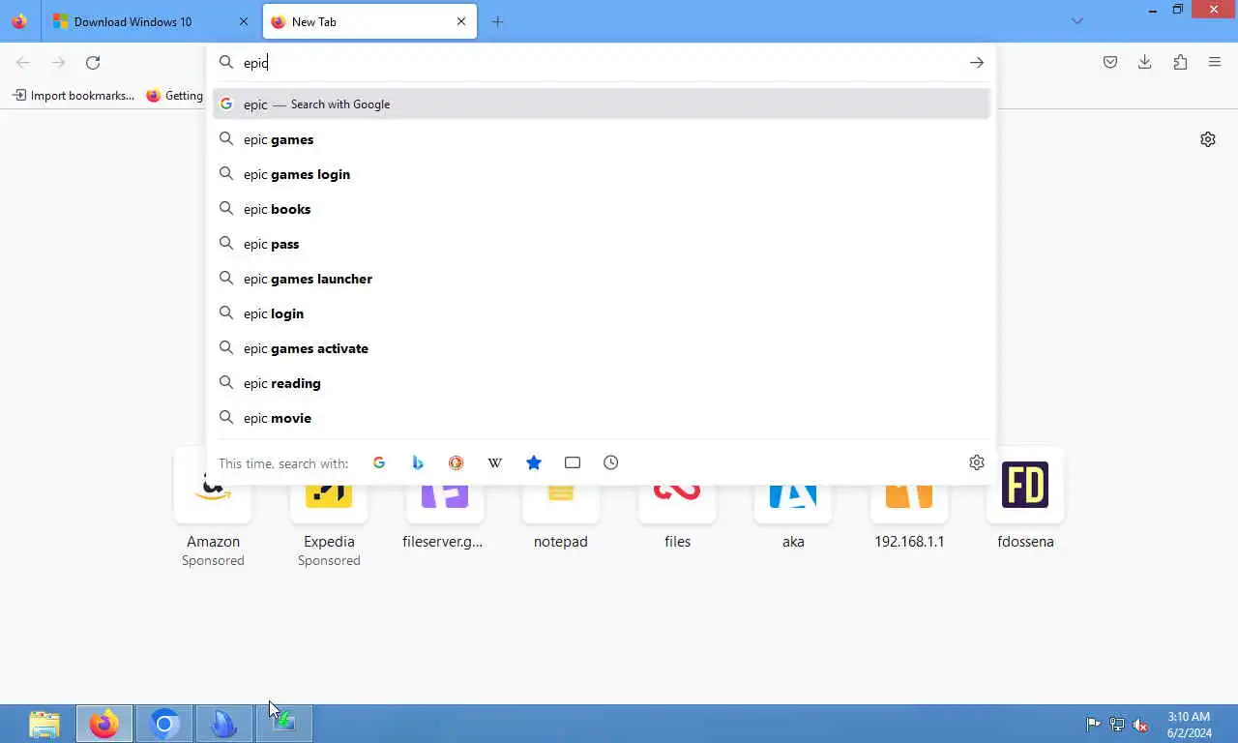This screenshot has width=1238, height=743.
Task: Open the blue flame app in taskbar
Action: [224, 724]
